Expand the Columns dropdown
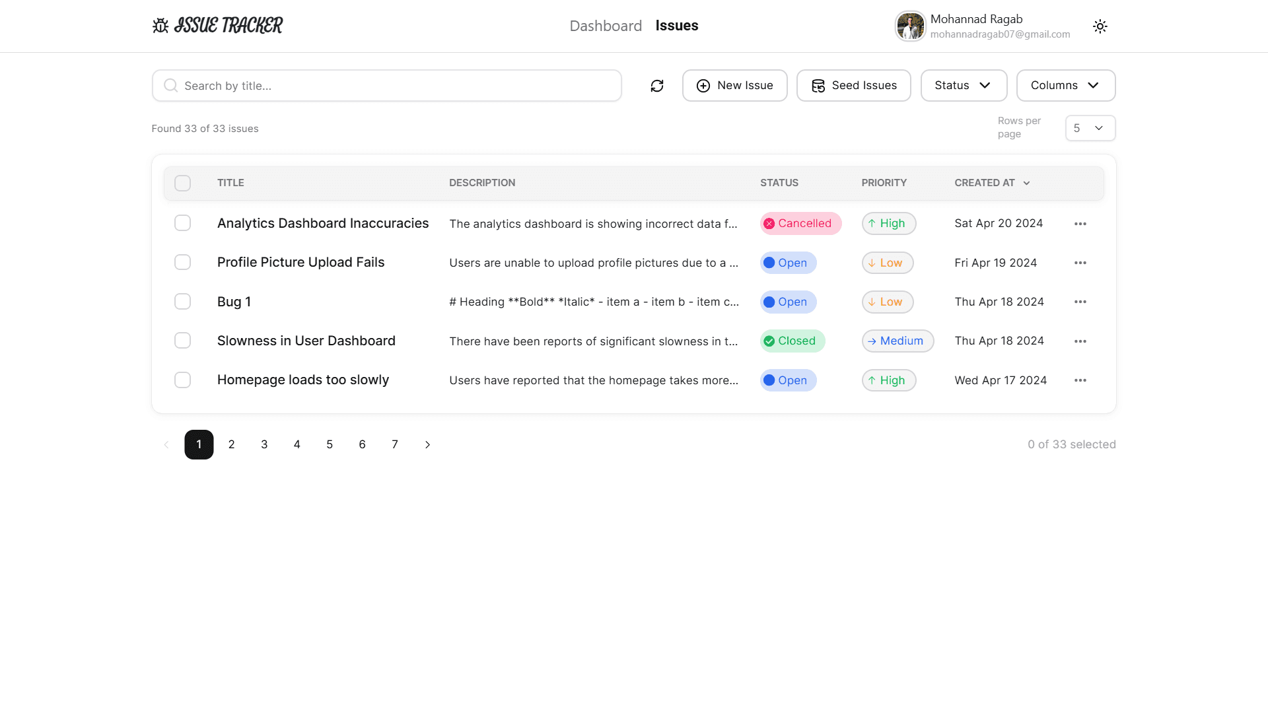1268x713 pixels. 1066,86
